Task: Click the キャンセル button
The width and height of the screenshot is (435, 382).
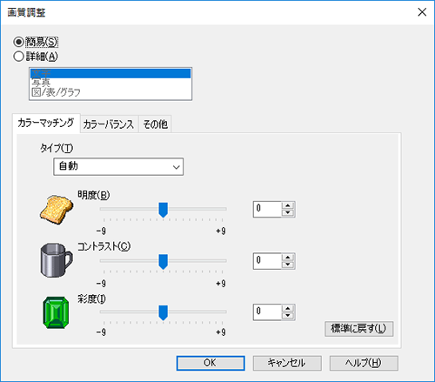Action: [287, 363]
